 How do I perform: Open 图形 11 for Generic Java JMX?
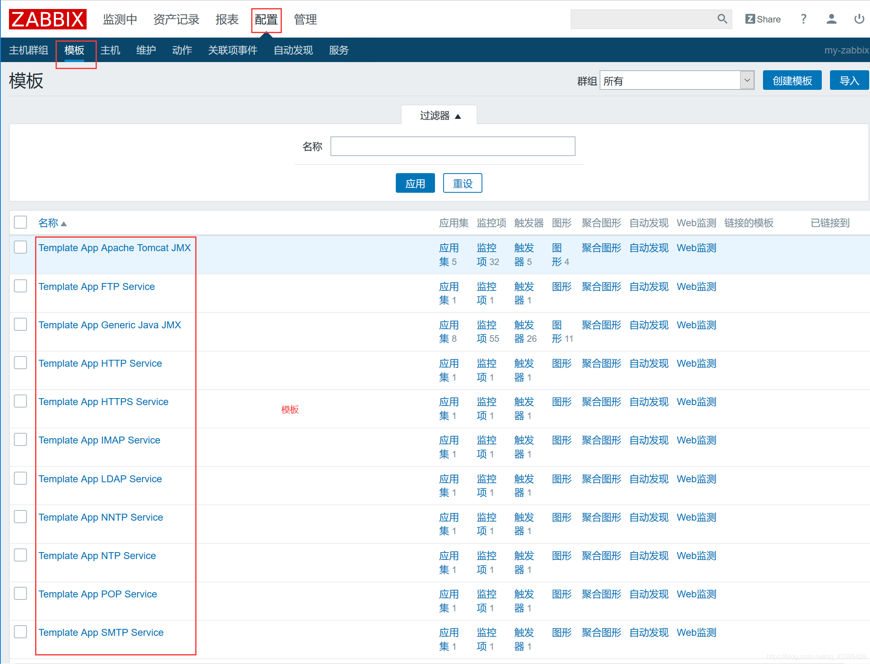coord(562,332)
